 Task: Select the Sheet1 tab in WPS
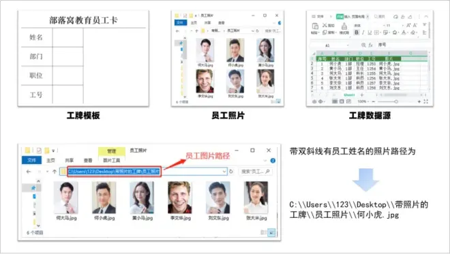(349, 95)
